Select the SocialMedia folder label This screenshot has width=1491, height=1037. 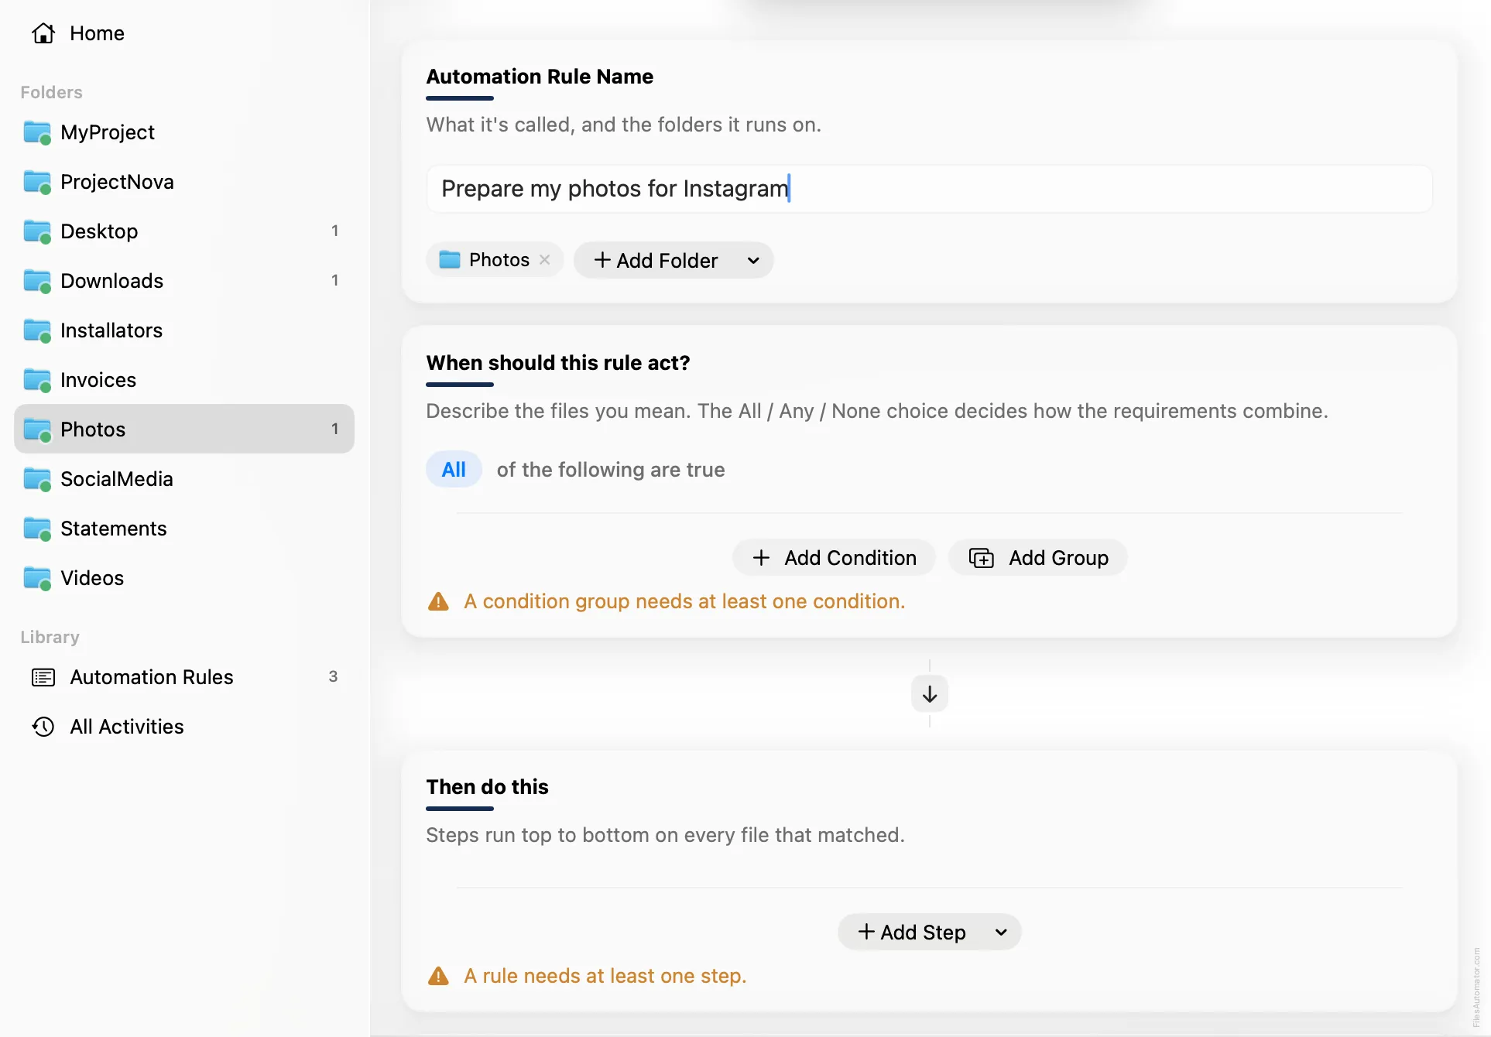point(116,479)
